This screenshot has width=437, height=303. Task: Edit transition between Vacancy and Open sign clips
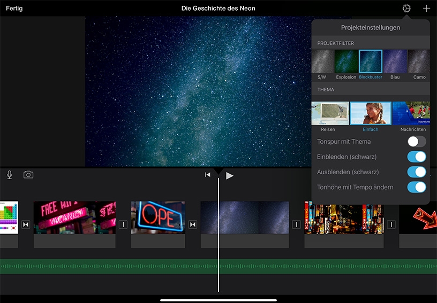pyautogui.click(x=123, y=224)
